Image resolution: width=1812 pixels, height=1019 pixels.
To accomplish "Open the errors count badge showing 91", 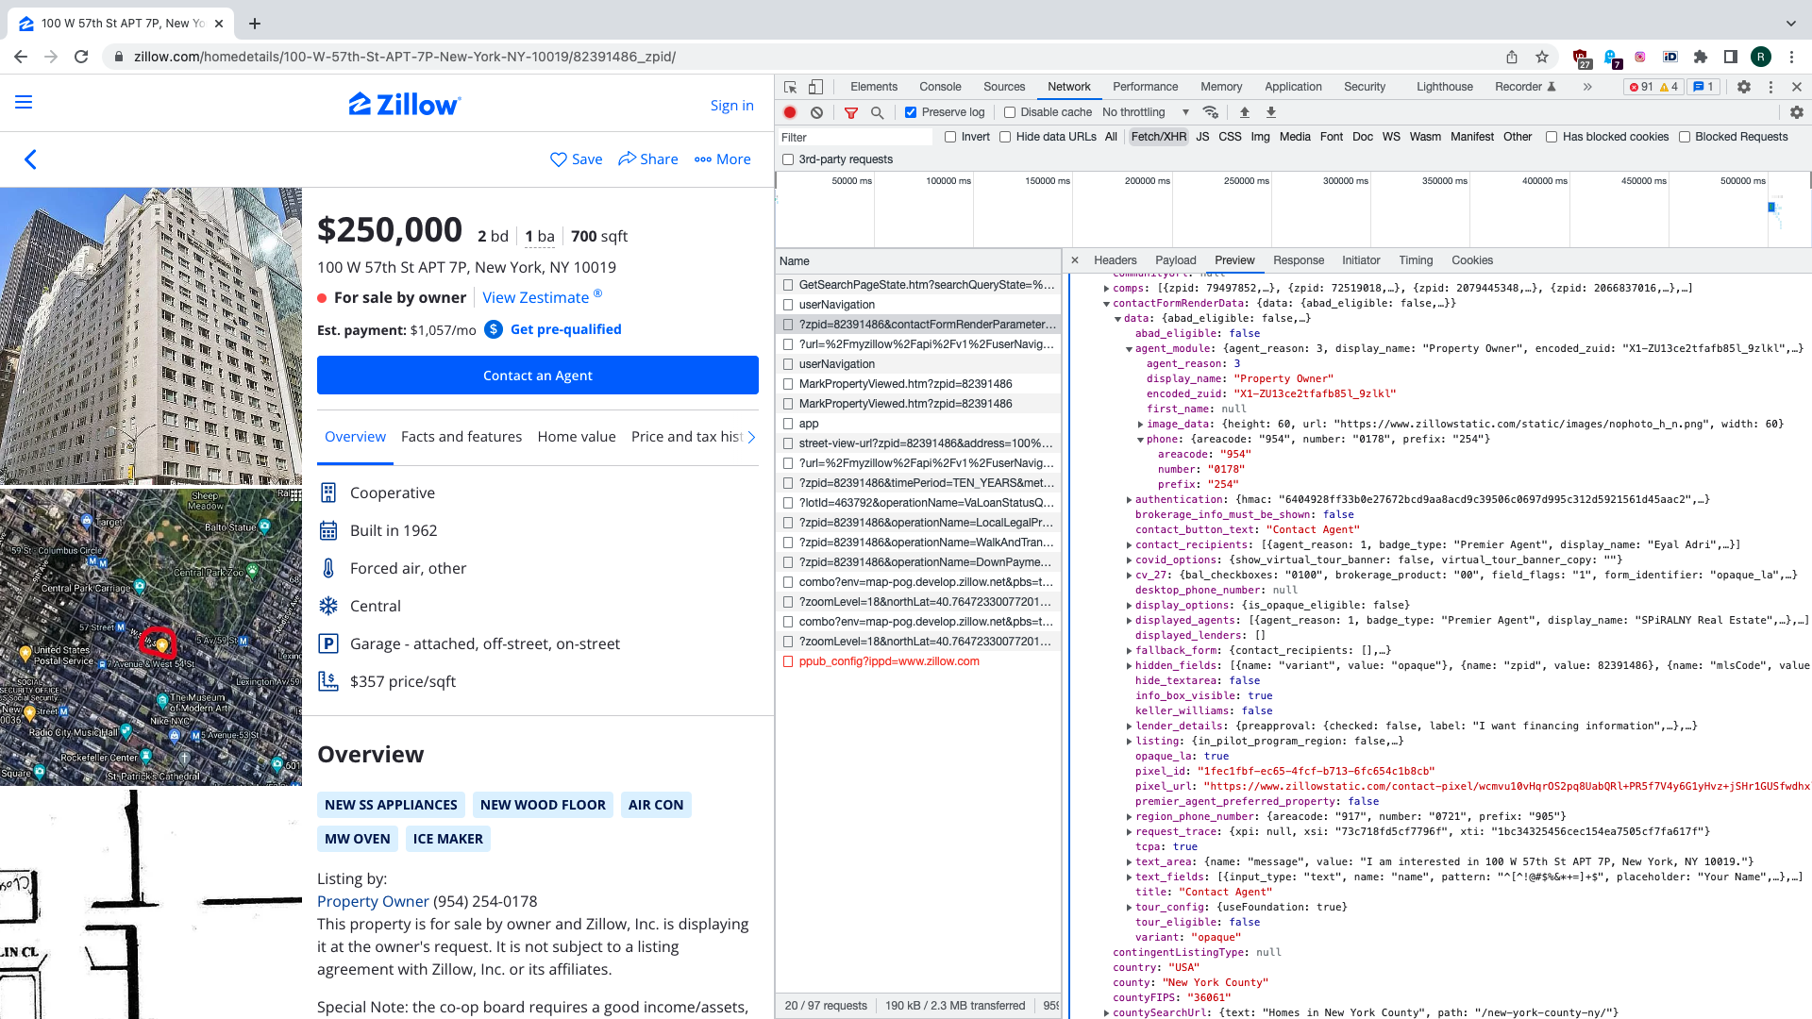I will click(x=1641, y=87).
